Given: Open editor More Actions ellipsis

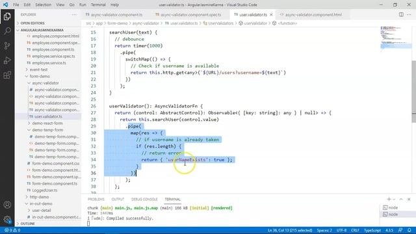Looking at the screenshot, I should [x=409, y=14].
